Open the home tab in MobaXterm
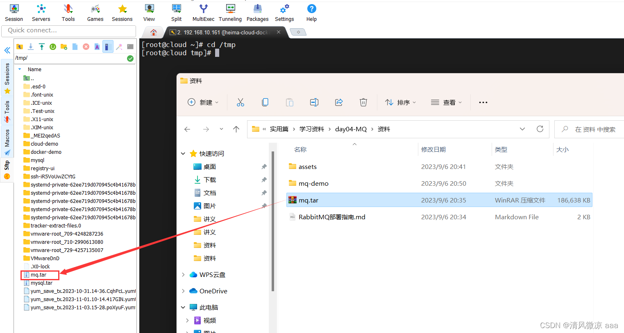The image size is (624, 333). tap(154, 32)
